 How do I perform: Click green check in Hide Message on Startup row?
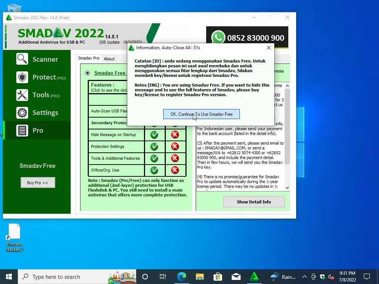(x=154, y=135)
